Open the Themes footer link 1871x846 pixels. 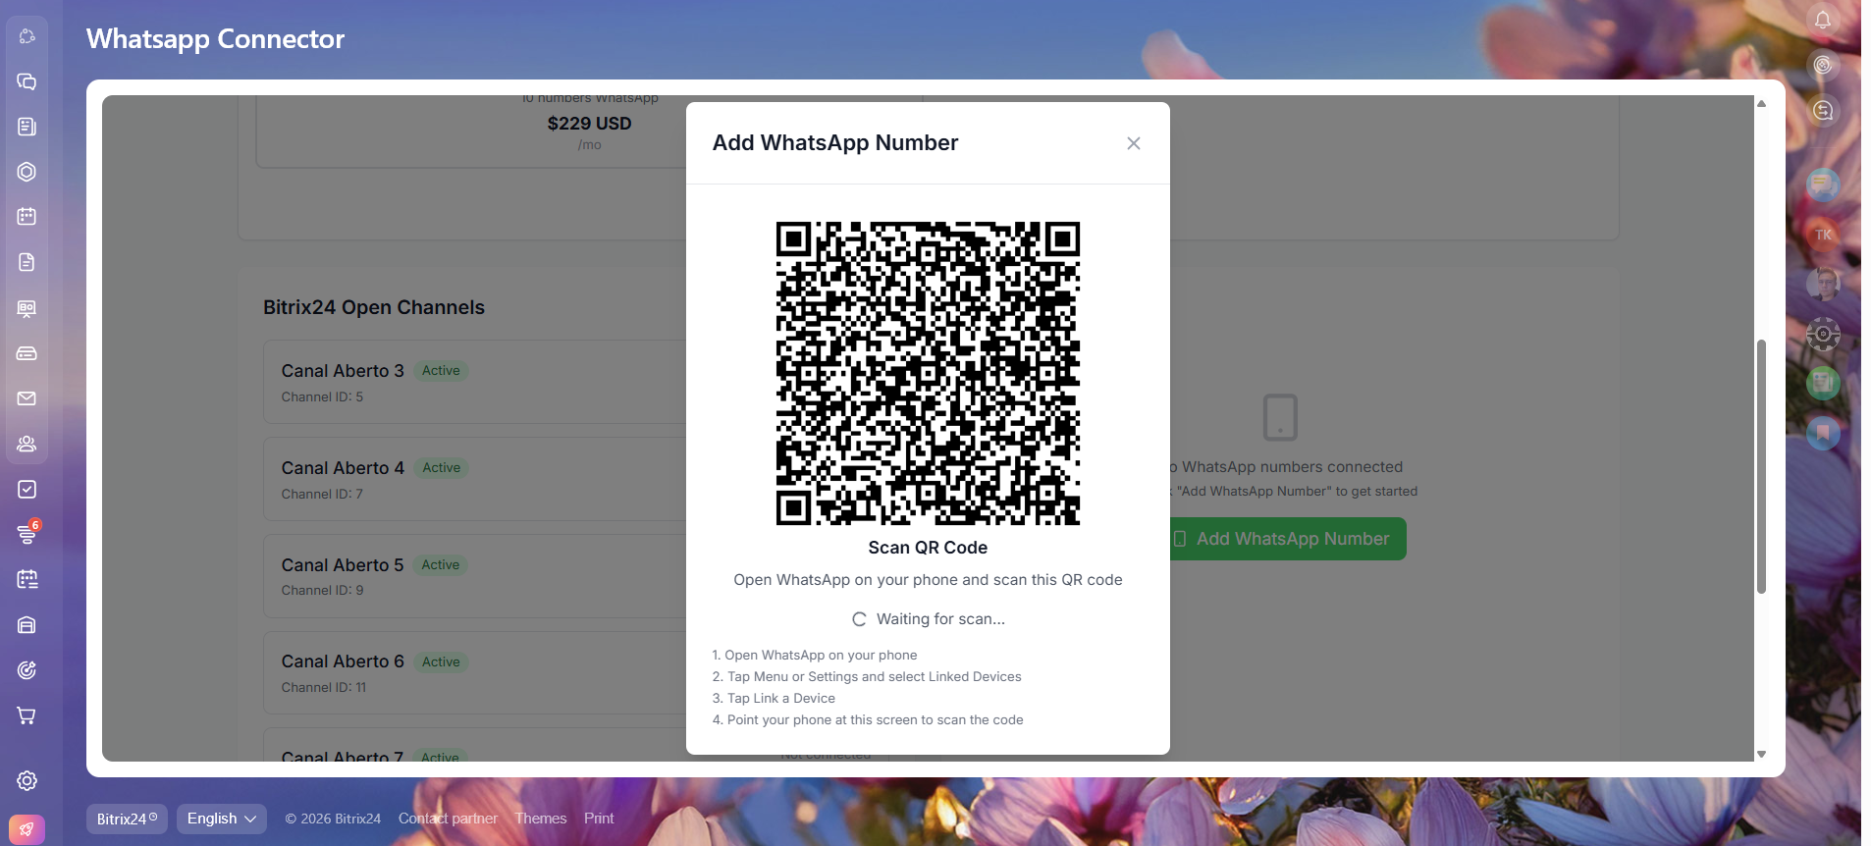point(540,819)
